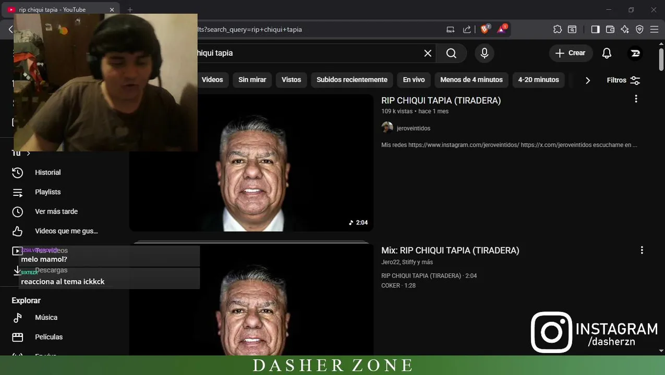Select the Subidos recientemente chip
This screenshot has height=375, width=665.
click(x=352, y=80)
